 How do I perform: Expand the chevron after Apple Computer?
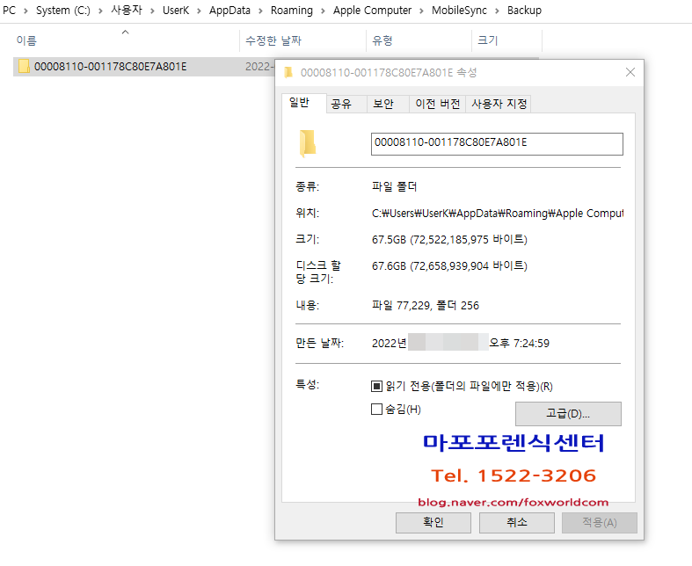tap(421, 11)
